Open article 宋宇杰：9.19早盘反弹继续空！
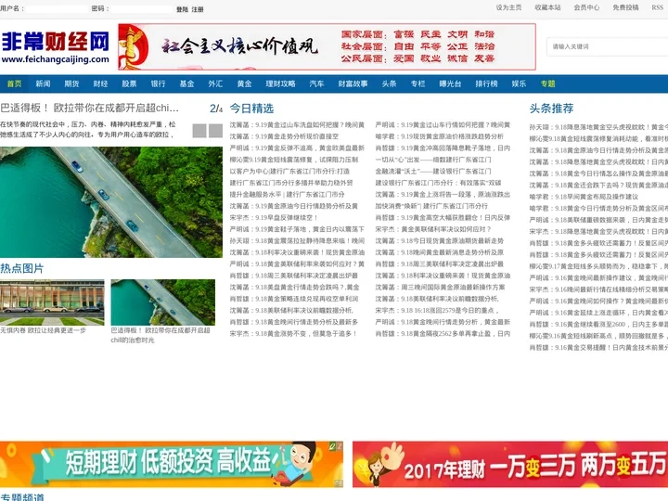This screenshot has width=668, height=501. pos(274,218)
